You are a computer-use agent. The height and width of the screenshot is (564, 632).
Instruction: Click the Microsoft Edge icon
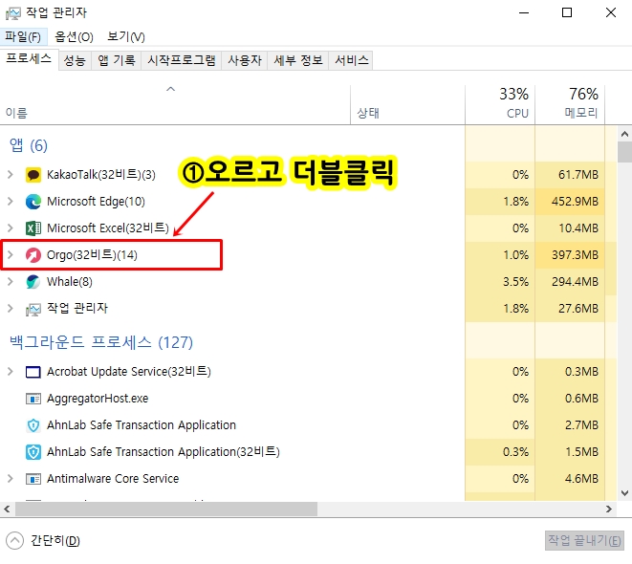pos(33,202)
